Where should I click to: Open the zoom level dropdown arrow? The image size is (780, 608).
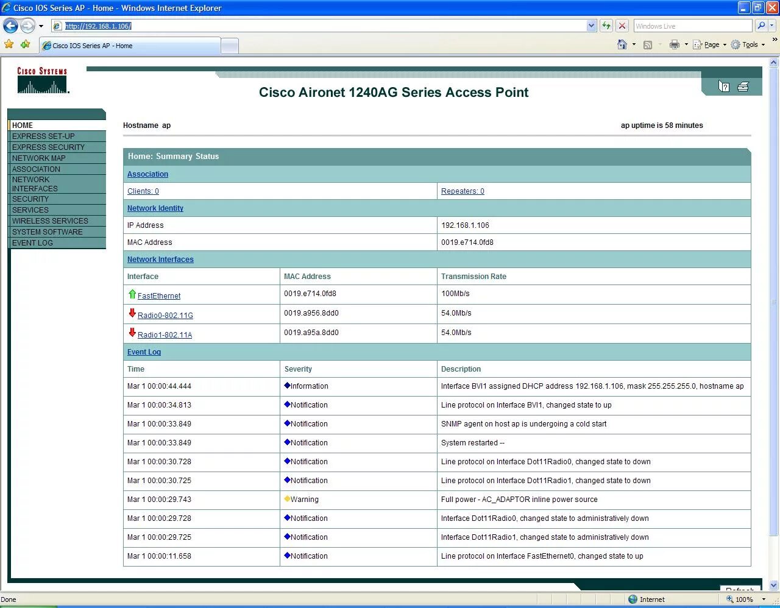pyautogui.click(x=764, y=599)
